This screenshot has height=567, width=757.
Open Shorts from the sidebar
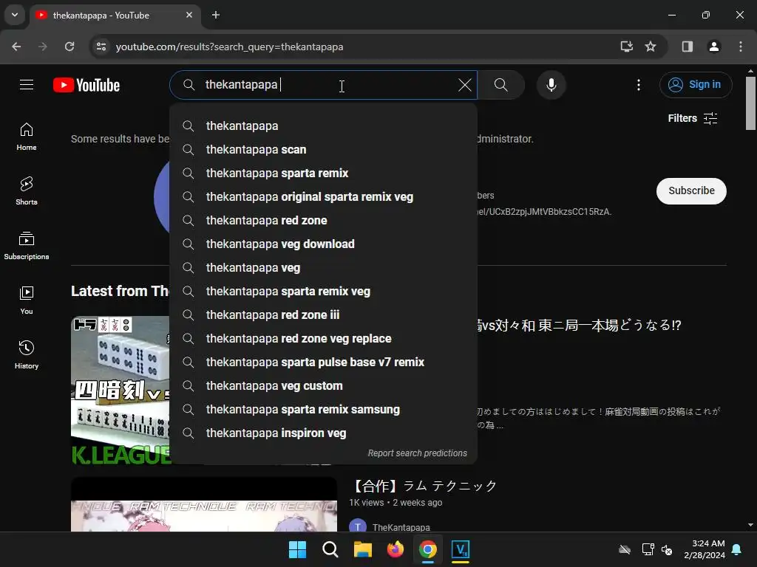tap(27, 191)
